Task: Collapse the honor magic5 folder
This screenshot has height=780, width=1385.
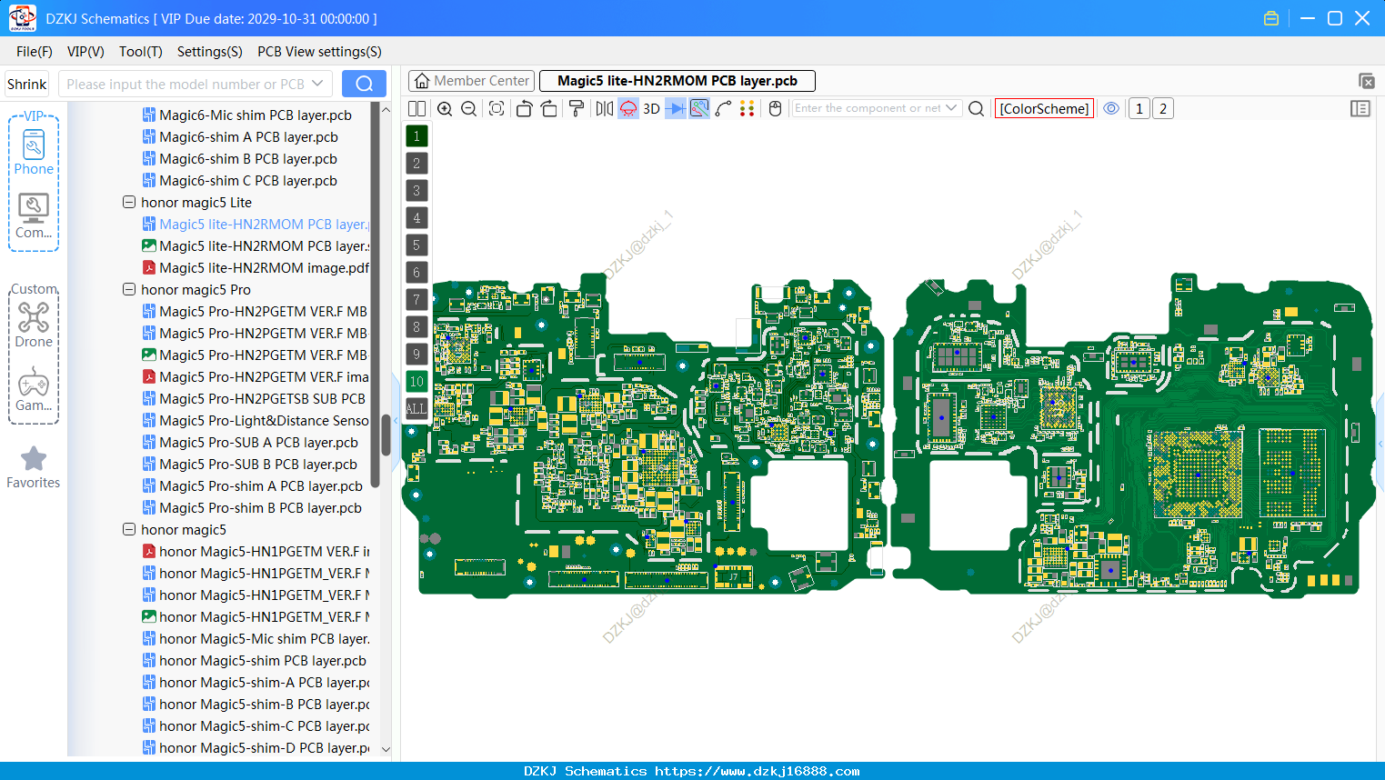Action: [x=129, y=529]
